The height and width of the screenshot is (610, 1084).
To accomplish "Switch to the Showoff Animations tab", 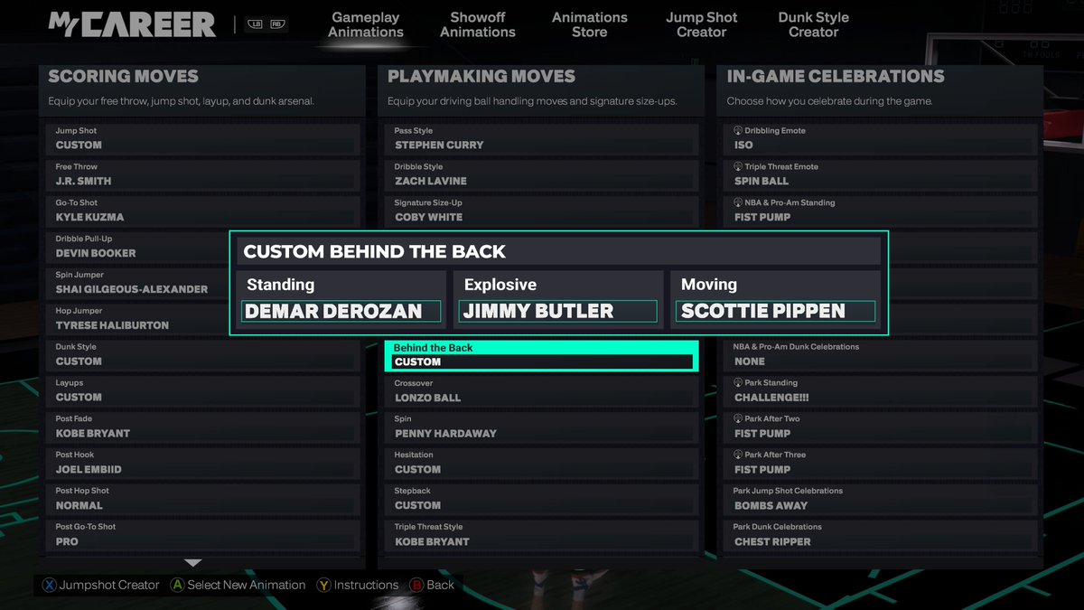I will [478, 24].
